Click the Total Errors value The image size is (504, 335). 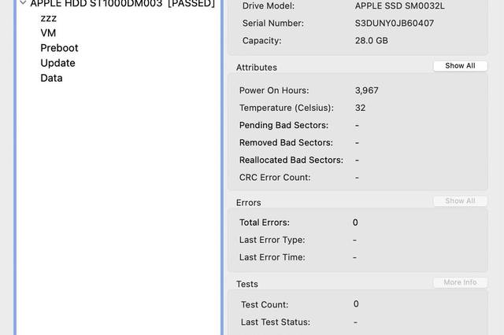coord(355,223)
